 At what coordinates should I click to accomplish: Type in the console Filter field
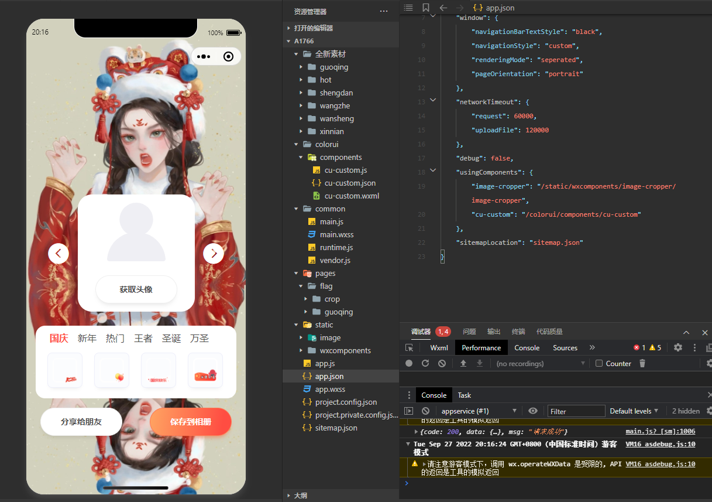[x=576, y=411]
